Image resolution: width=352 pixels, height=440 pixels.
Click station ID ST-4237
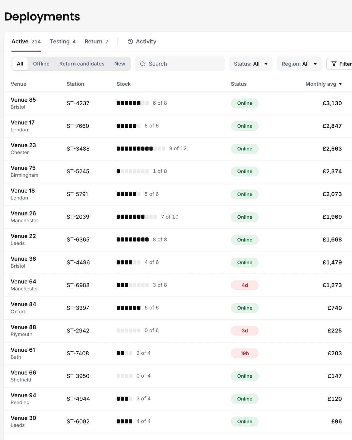click(x=78, y=103)
